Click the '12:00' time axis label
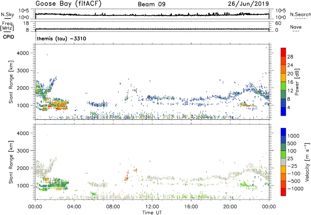Image resolution: width=311 pixels, height=215 pixels. click(x=152, y=207)
